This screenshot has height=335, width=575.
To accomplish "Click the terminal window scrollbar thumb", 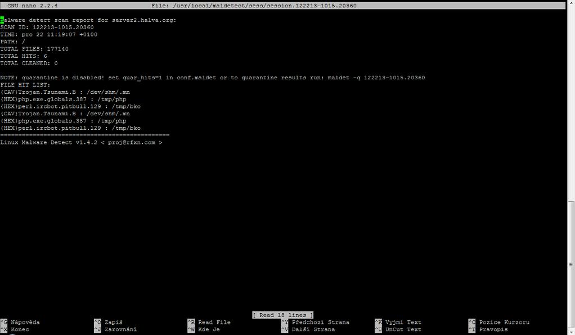I will pyautogui.click(x=570, y=265).
